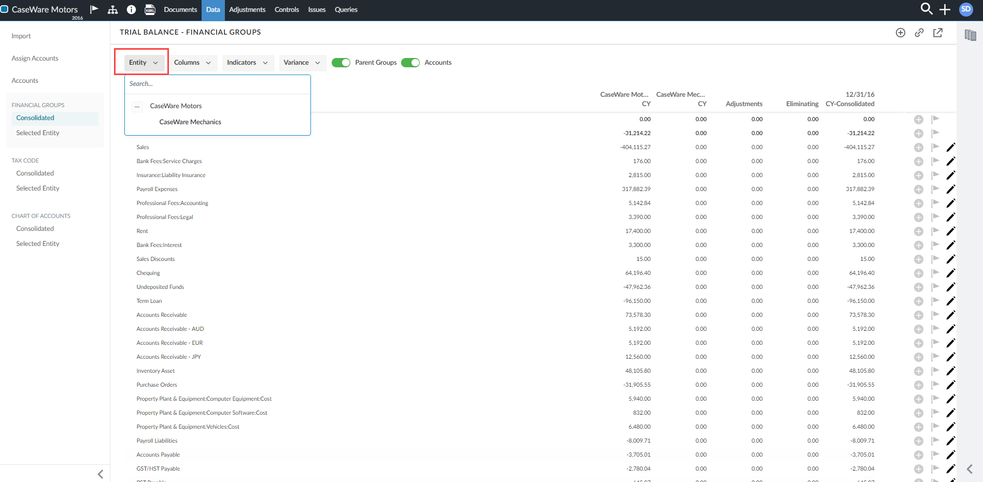
Task: Open the Columns dropdown
Action: coord(193,63)
